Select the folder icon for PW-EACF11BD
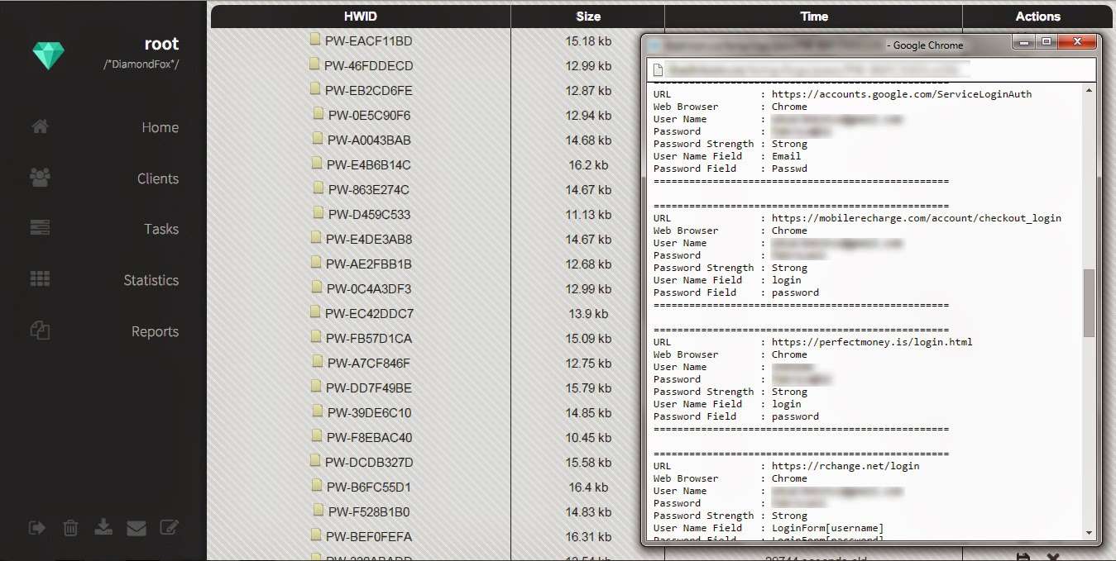 [314, 40]
